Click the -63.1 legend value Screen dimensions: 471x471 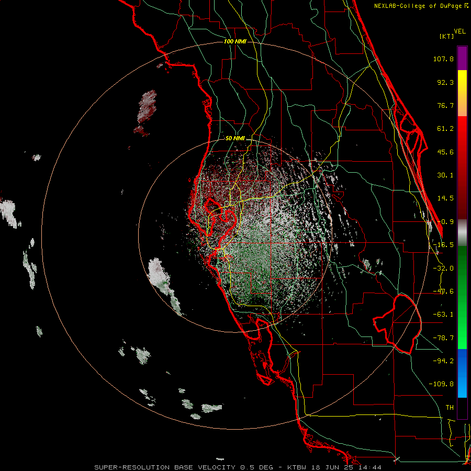pyautogui.click(x=443, y=315)
